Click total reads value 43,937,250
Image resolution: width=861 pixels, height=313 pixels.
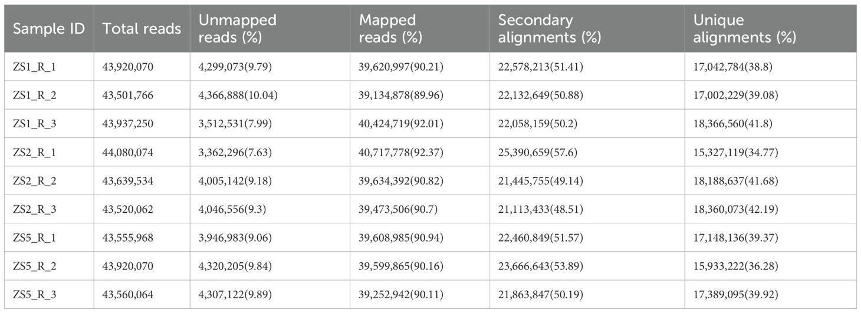128,124
